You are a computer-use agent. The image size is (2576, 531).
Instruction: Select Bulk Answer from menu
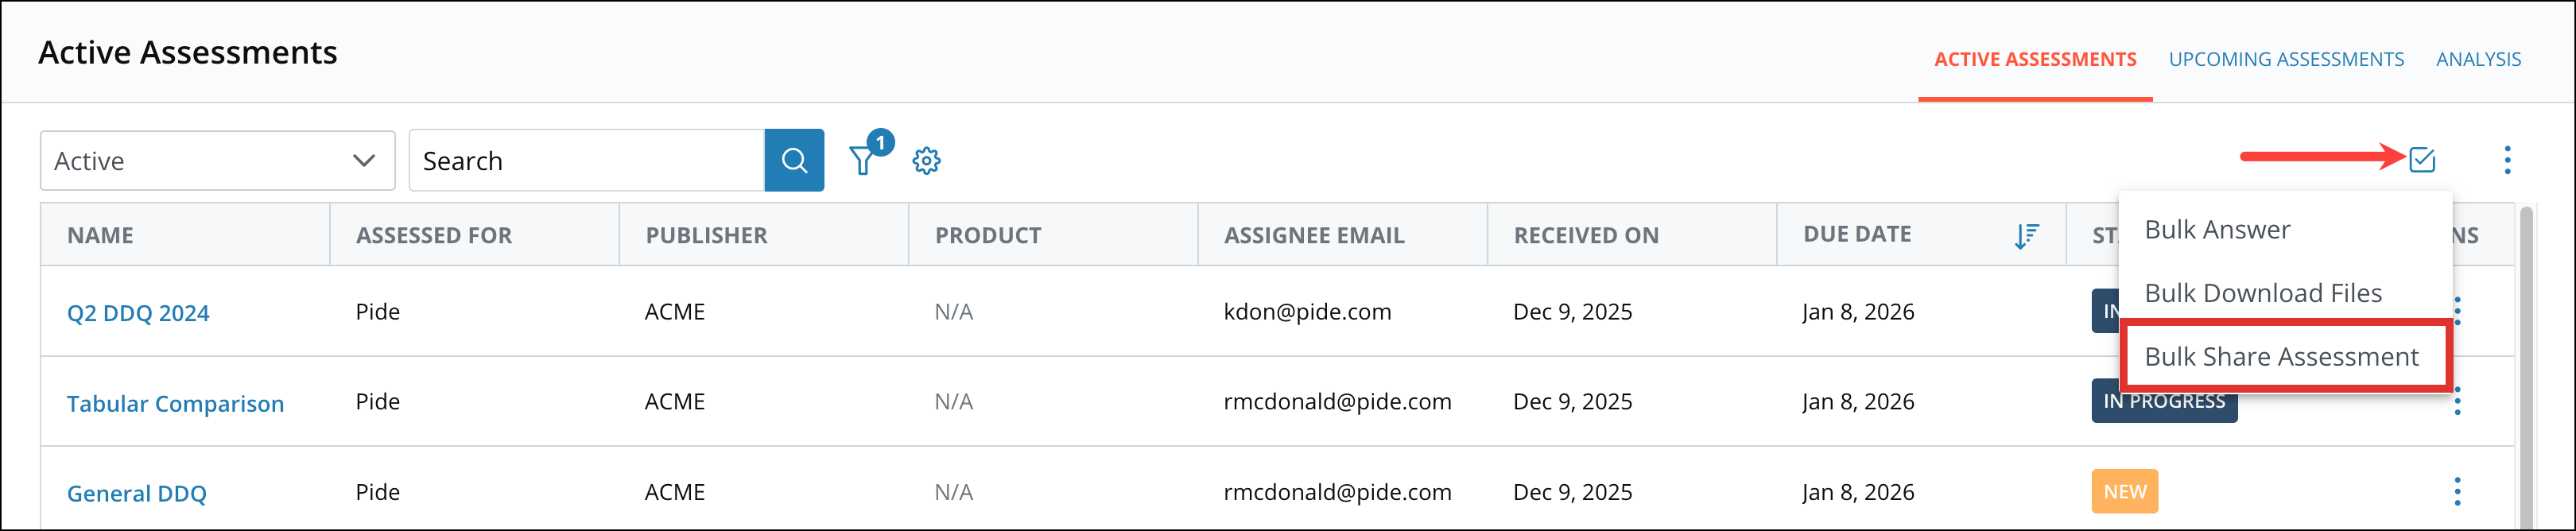click(2217, 230)
